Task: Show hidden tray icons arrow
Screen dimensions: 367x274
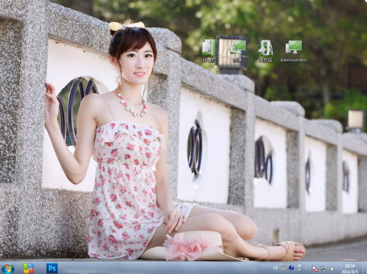Action: click(x=306, y=269)
